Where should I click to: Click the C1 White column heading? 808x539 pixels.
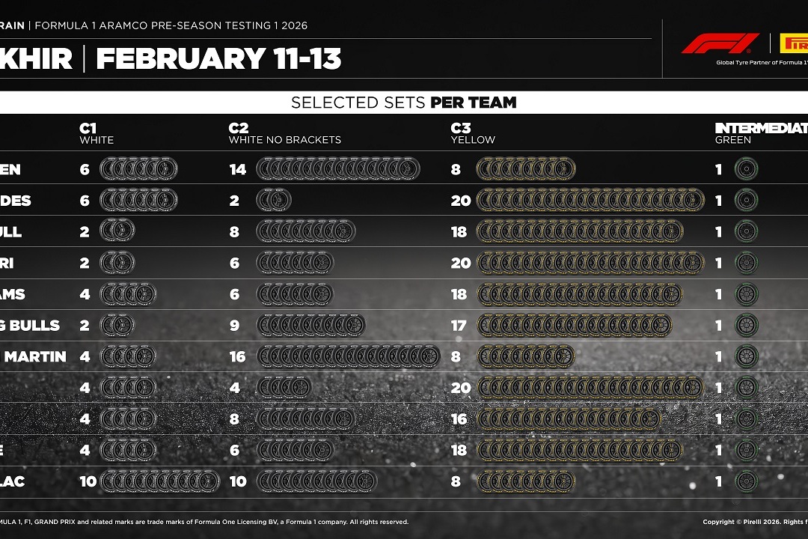click(97, 133)
